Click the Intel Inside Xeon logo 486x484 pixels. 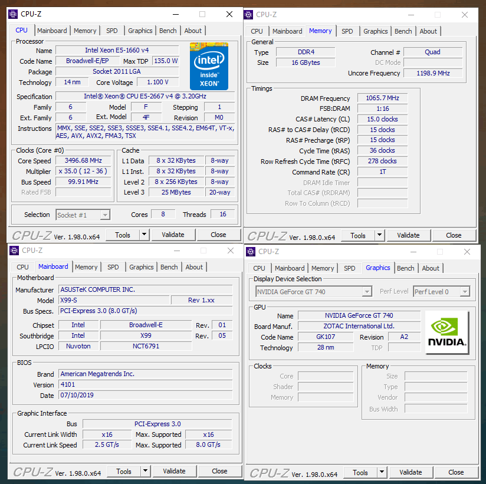click(x=209, y=66)
